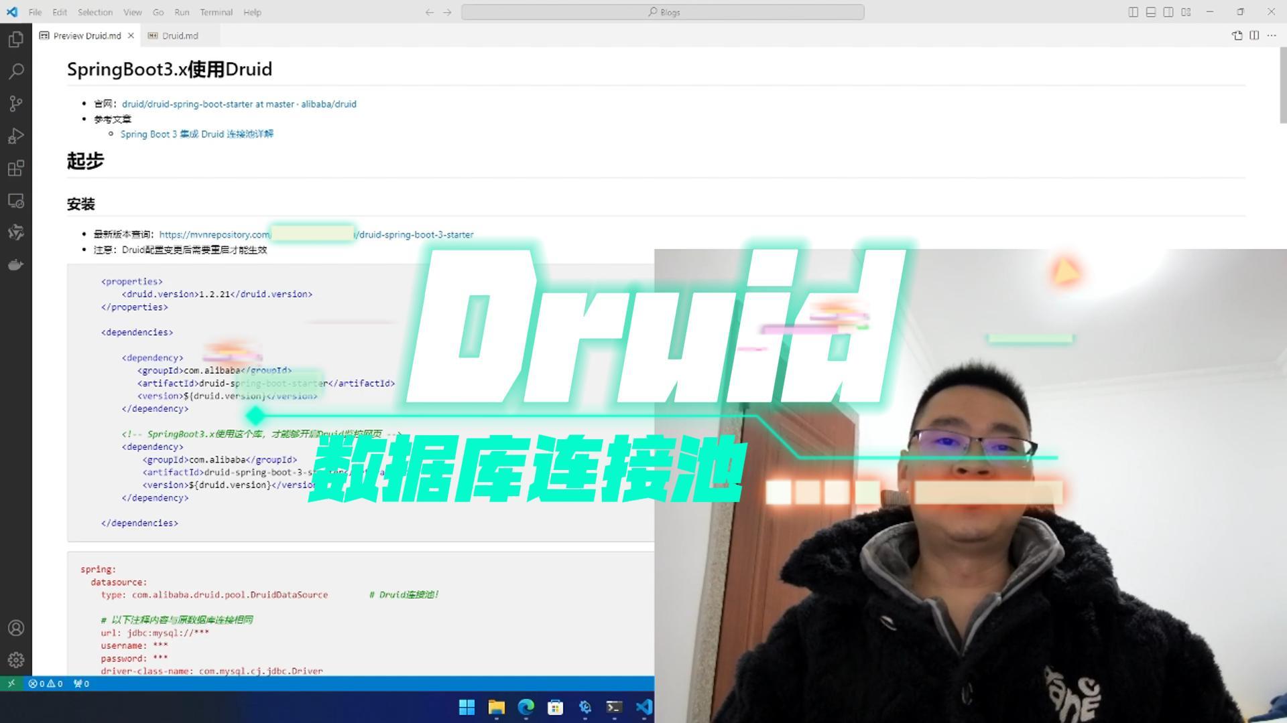This screenshot has height=723, width=1287.
Task: Click the driver-class-name com.mysql.cj.jdbc.Driver line
Action: (x=212, y=671)
